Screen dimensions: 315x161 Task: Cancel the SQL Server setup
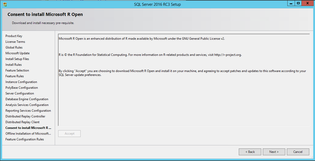[298, 152]
